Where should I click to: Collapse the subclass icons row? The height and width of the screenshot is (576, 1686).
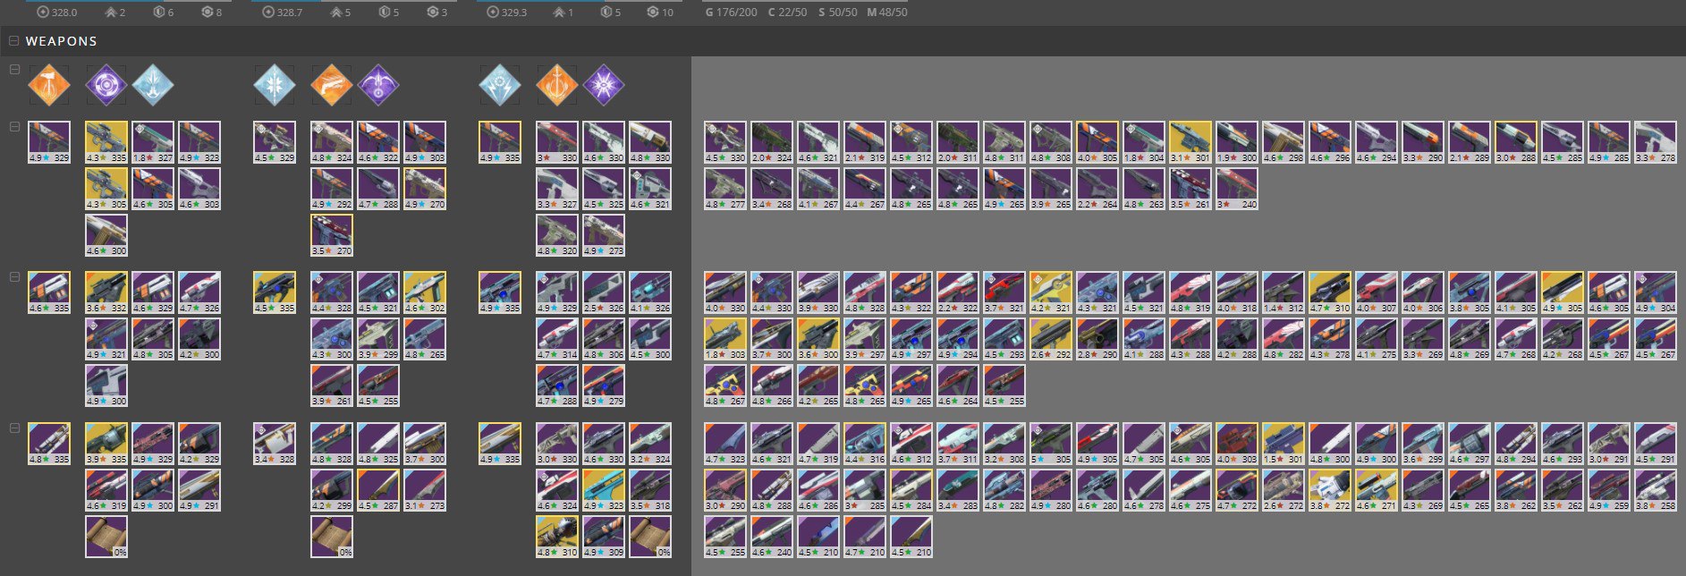pyautogui.click(x=13, y=70)
